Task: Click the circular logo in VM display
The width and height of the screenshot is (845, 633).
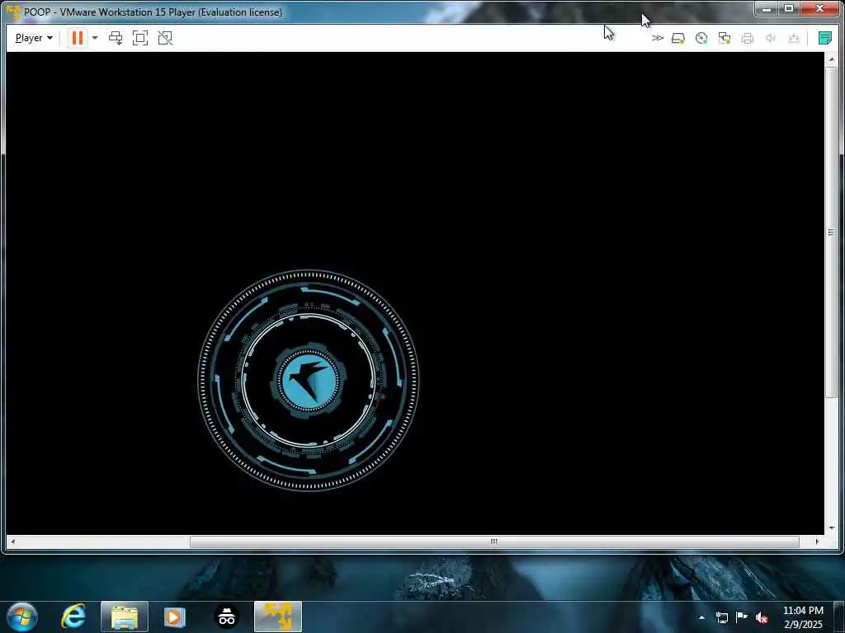Action: pyautogui.click(x=309, y=380)
